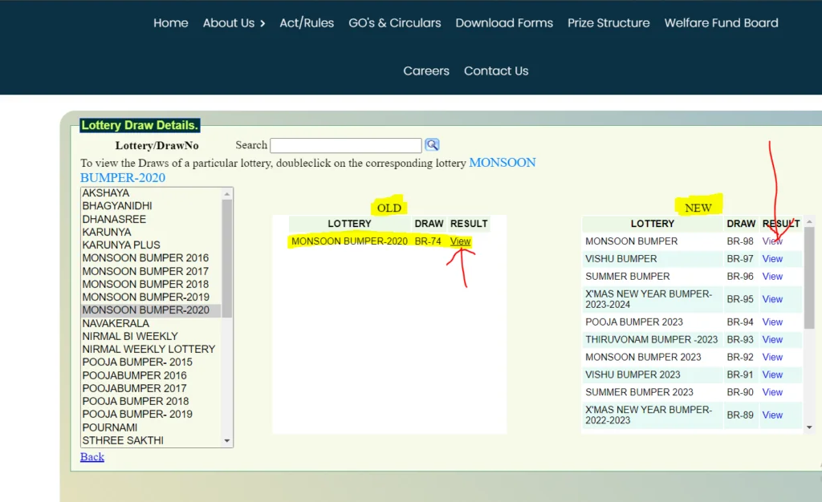Open the Contact Us page

tap(496, 71)
